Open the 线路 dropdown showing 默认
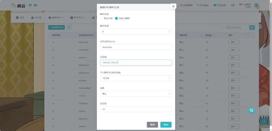 136,94
